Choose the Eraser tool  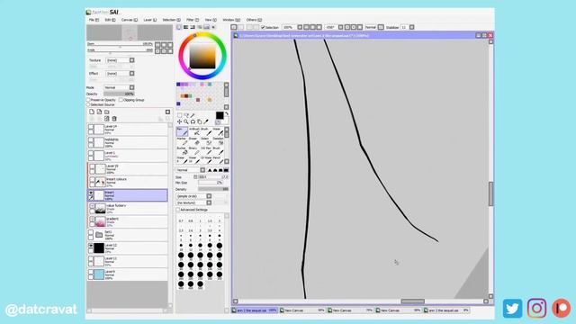point(194,141)
